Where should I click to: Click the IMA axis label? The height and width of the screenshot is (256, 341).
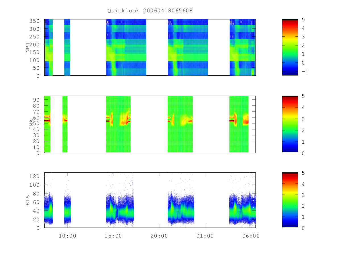pos(32,124)
